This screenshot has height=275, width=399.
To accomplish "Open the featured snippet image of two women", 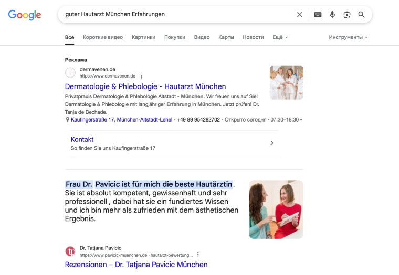I will click(x=276, y=210).
